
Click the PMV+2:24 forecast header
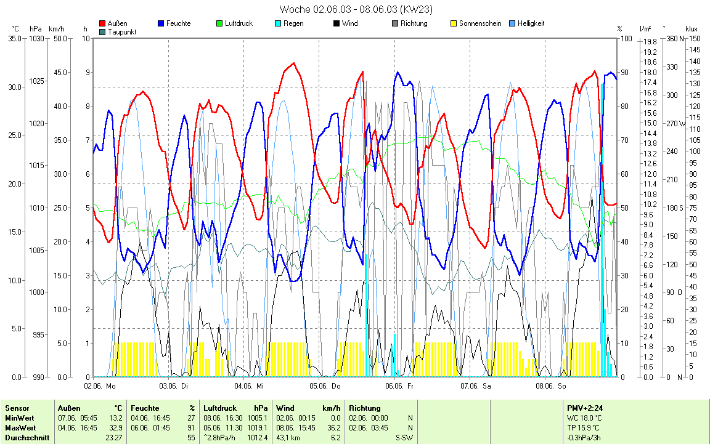coord(586,408)
